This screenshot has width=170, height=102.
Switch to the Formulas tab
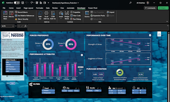coord(39,8)
